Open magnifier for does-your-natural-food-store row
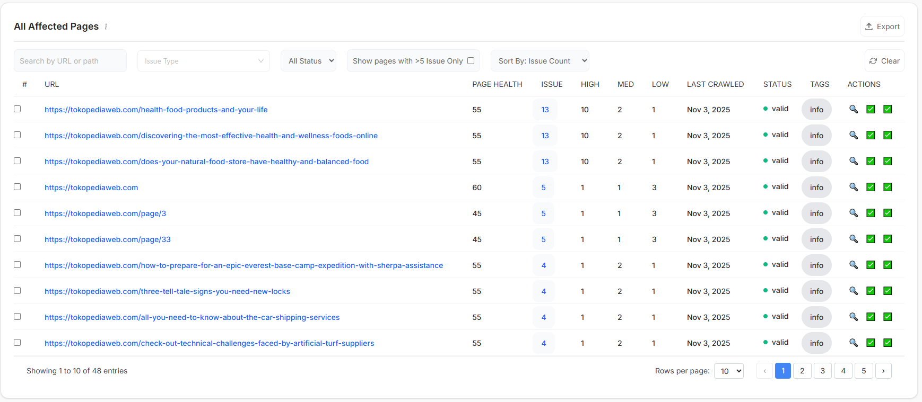Image resolution: width=922 pixels, height=402 pixels. (x=854, y=161)
